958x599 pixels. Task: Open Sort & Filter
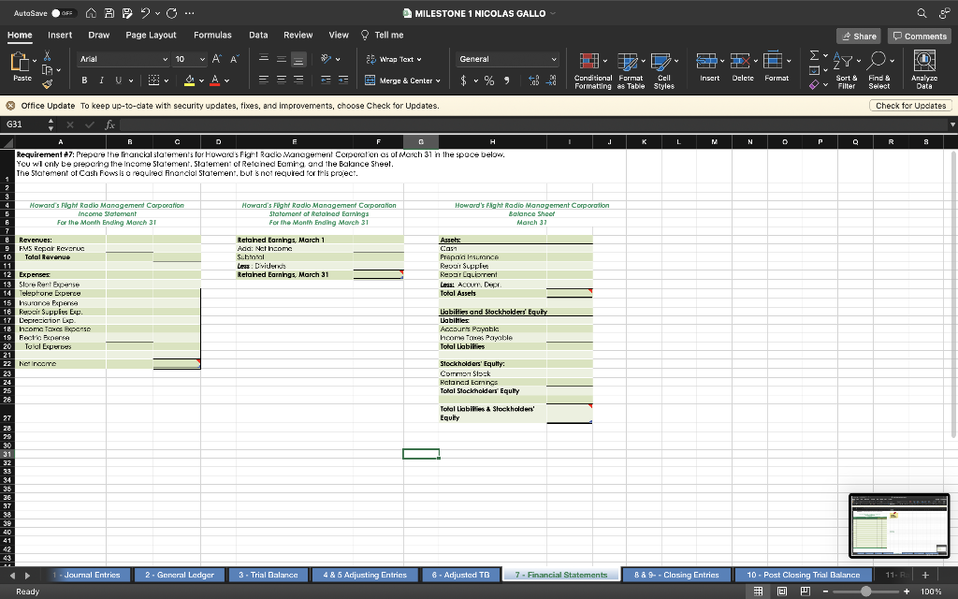[846, 71]
